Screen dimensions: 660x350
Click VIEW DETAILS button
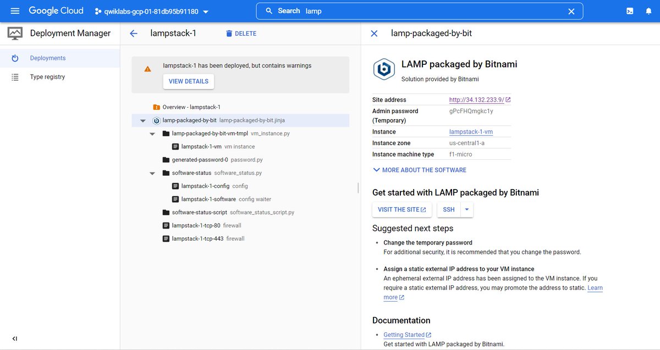click(189, 81)
